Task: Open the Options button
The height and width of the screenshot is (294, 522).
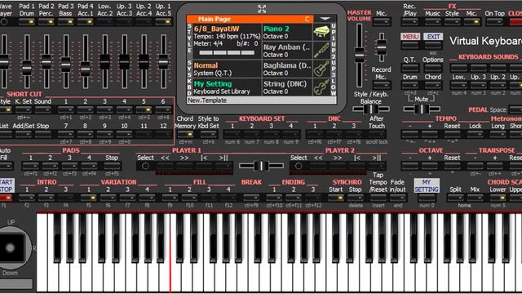Action: pyautogui.click(x=433, y=68)
